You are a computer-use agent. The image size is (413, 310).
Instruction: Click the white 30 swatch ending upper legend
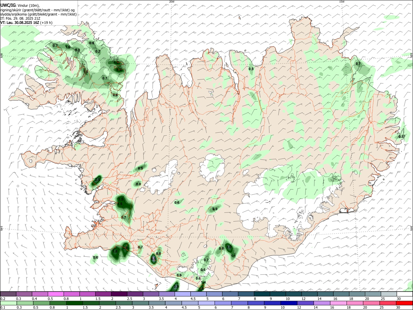[x=404, y=294]
